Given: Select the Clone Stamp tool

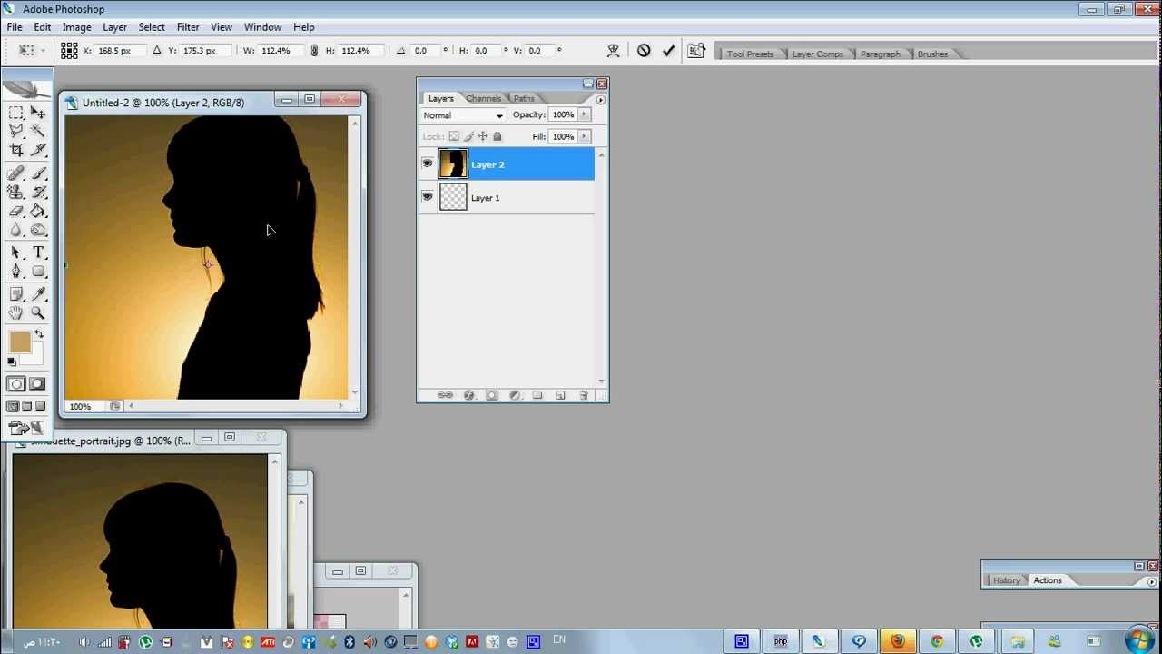Looking at the screenshot, I should pyautogui.click(x=16, y=192).
